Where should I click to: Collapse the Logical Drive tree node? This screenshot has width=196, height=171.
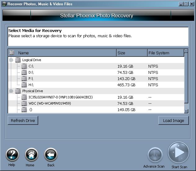(11, 60)
